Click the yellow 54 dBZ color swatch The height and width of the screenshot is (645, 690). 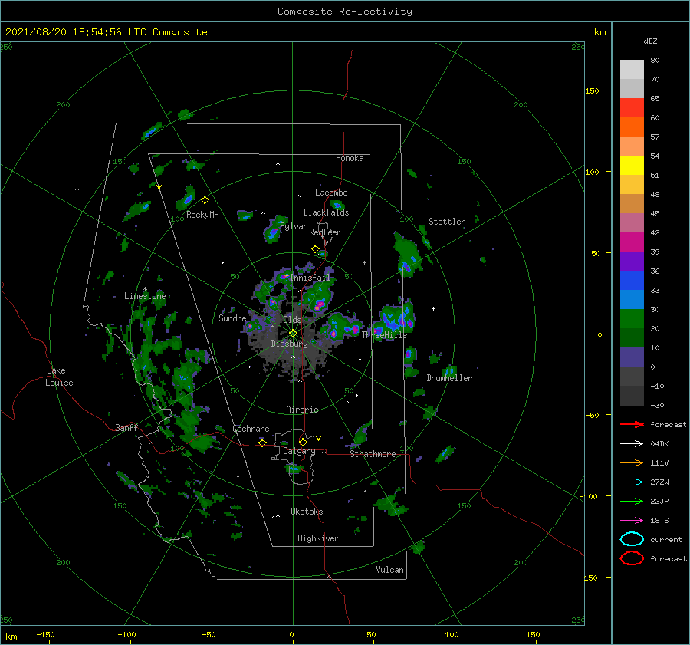(632, 165)
